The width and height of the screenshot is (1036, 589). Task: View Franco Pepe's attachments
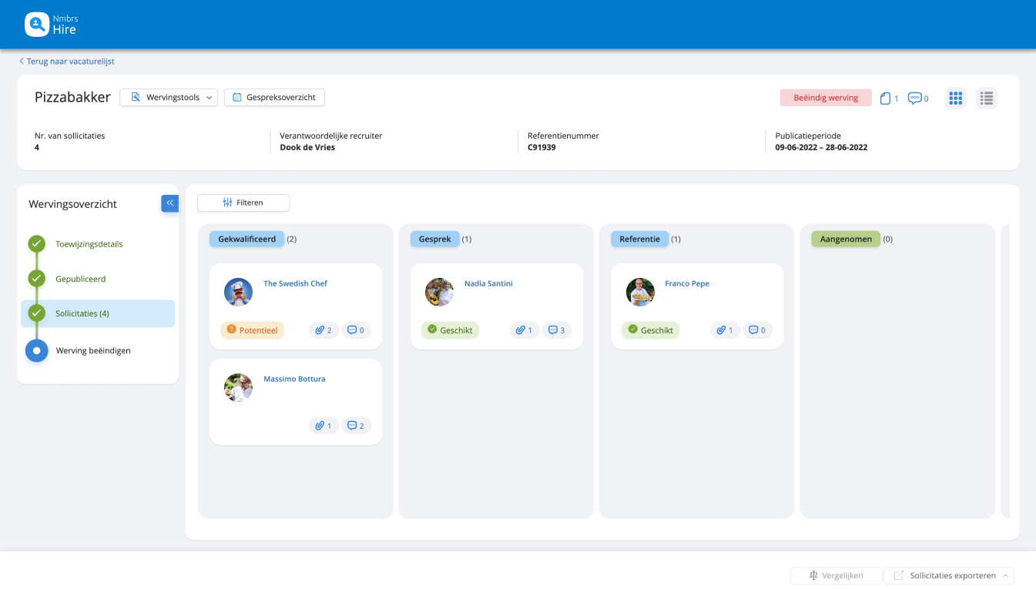click(725, 330)
